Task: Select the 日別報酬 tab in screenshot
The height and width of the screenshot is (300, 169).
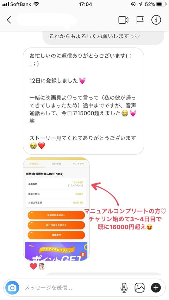Action: coord(56,164)
